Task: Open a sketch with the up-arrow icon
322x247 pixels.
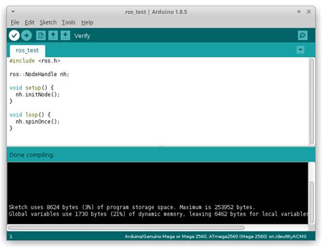Action: coord(53,35)
